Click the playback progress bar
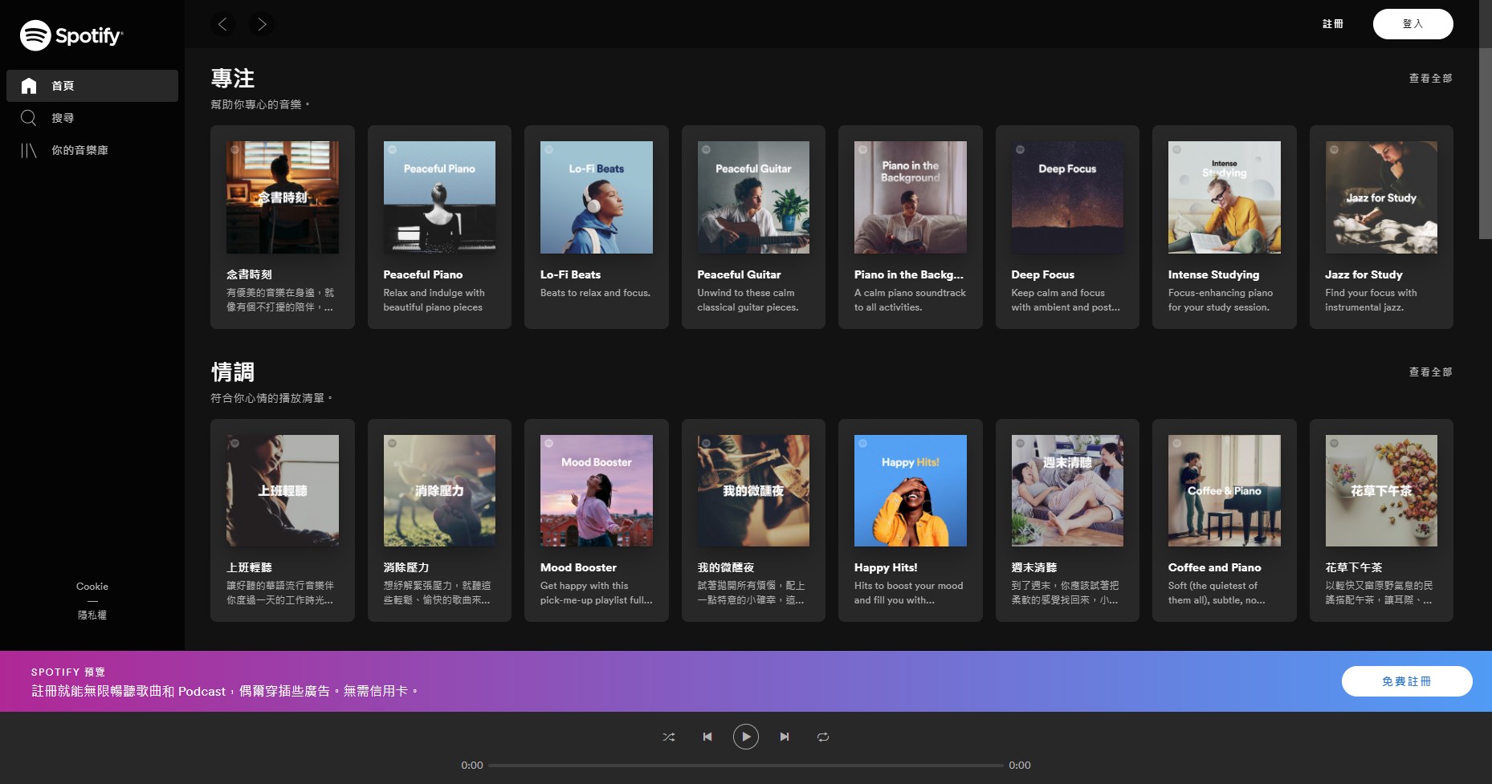1492x784 pixels. pos(745,766)
